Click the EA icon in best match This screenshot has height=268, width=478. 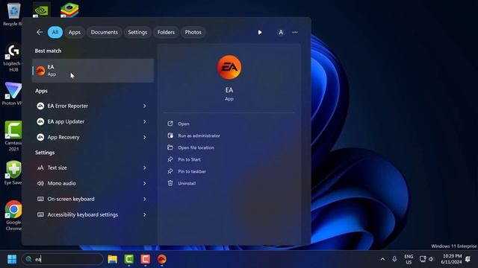tap(40, 71)
